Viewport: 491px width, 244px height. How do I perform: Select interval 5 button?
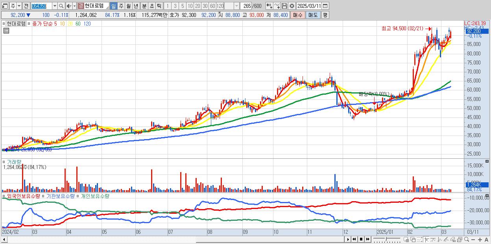tap(183, 6)
